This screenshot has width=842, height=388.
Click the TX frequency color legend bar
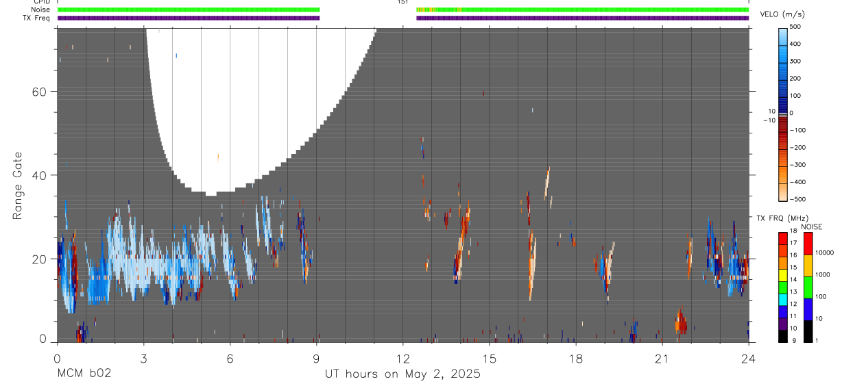[784, 287]
